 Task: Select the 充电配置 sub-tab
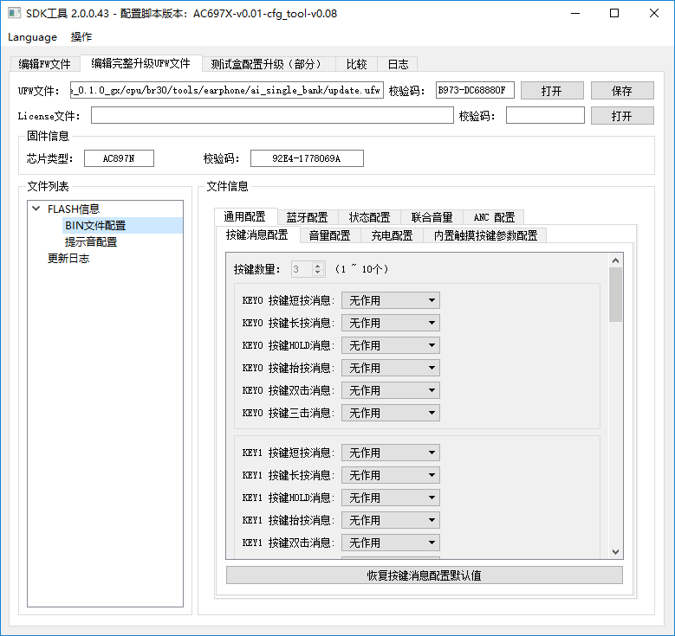pyautogui.click(x=392, y=235)
